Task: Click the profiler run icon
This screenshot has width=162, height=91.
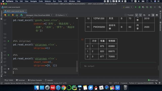Action: point(147,7)
